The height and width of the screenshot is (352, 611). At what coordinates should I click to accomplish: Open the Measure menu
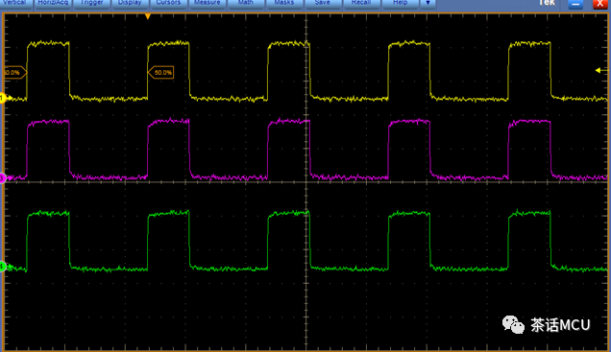[x=207, y=3]
